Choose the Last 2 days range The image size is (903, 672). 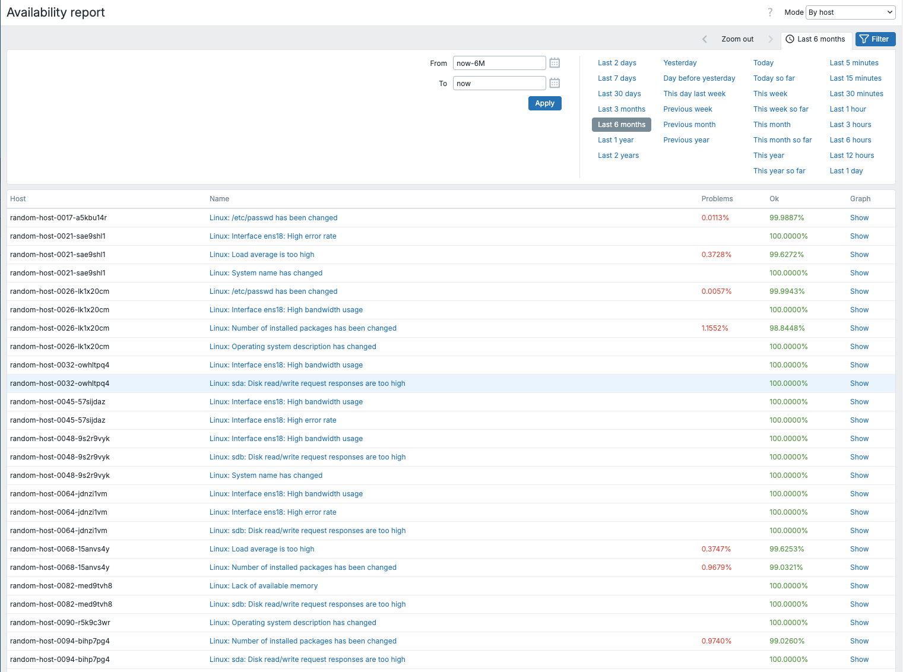[617, 63]
